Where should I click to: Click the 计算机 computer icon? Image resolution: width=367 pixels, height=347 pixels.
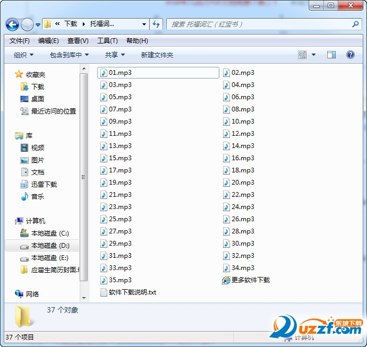click(x=19, y=221)
